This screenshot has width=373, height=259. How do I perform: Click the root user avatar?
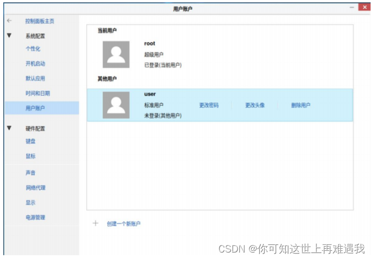tap(116, 54)
